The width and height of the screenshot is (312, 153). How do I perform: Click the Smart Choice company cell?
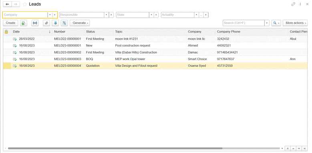197,59
